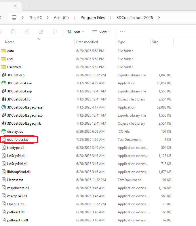Viewport: 196px width, 226px height.
Task: Click the 101 KB size value
Action: click(166, 180)
